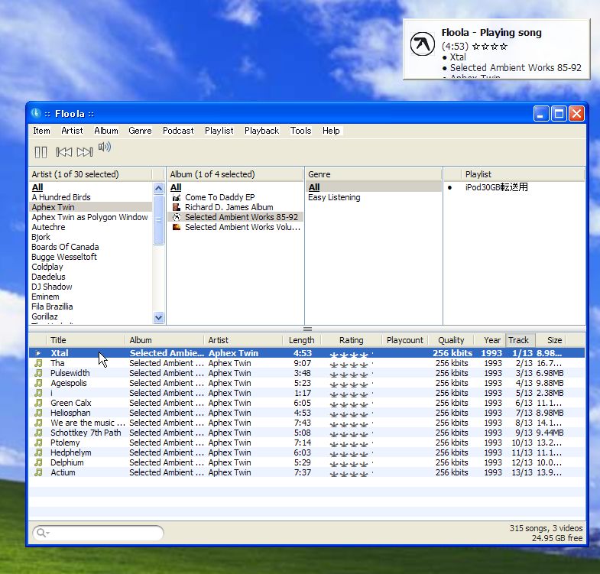This screenshot has height=574, width=600.
Task: Sort songs by the Album column header
Action: pyautogui.click(x=164, y=340)
